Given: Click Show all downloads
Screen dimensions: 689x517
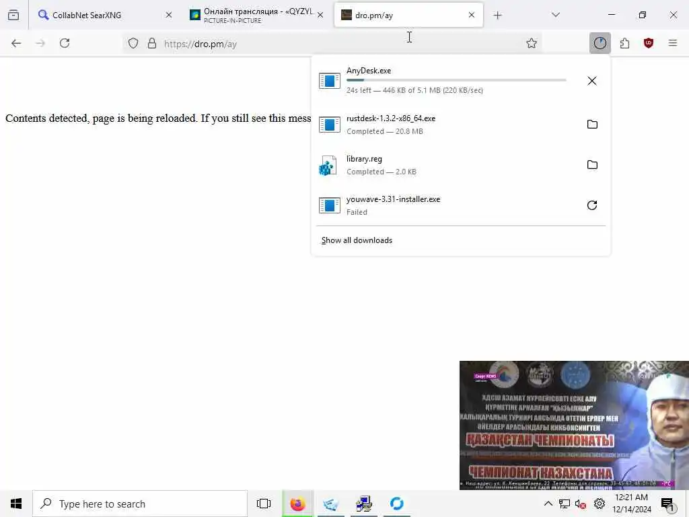Looking at the screenshot, I should tap(357, 240).
